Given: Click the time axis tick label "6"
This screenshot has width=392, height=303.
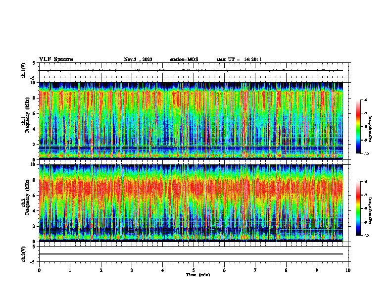Looking at the screenshot, I should click(225, 270).
